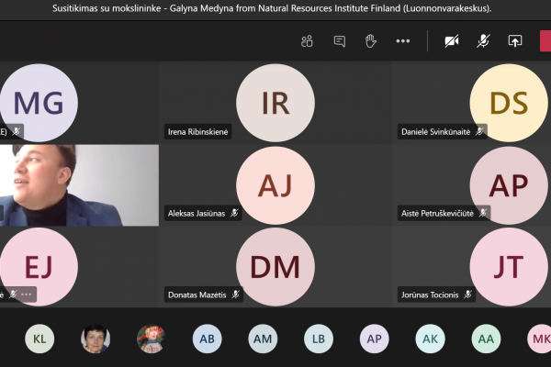Raise your hand in the meeting
Image resolution: width=551 pixels, height=367 pixels.
[370, 41]
